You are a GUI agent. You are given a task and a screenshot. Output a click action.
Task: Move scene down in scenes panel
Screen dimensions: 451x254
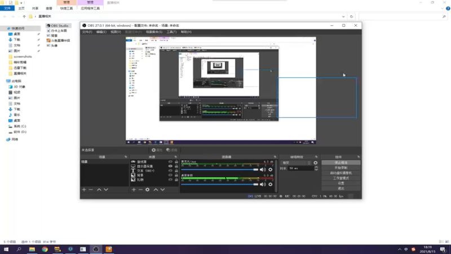coord(106,190)
